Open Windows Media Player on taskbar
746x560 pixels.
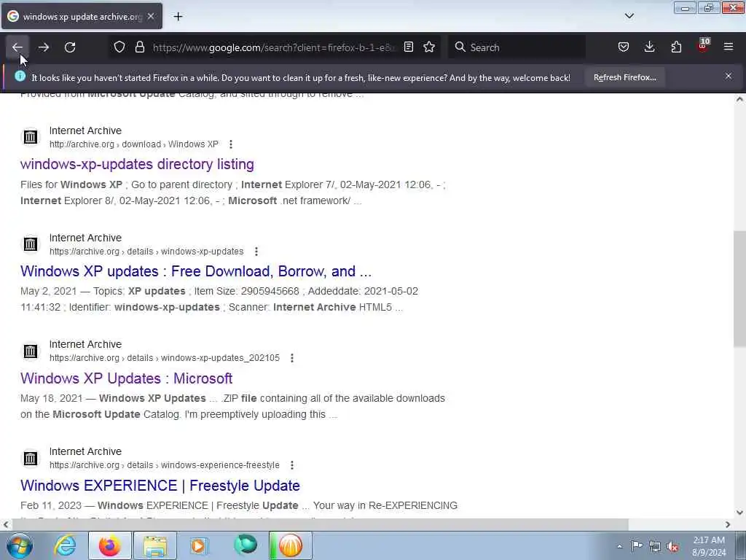(199, 545)
